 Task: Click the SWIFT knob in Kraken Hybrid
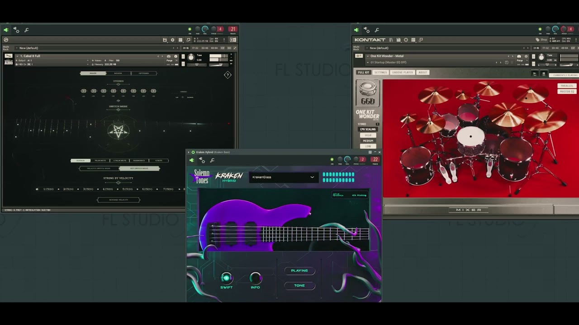pos(226,278)
